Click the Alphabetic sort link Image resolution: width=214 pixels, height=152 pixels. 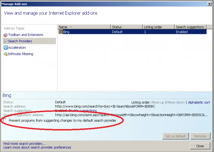[199, 102]
